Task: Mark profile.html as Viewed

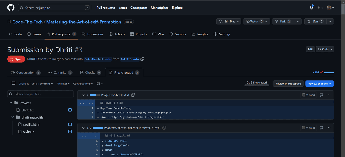Action: point(304,128)
